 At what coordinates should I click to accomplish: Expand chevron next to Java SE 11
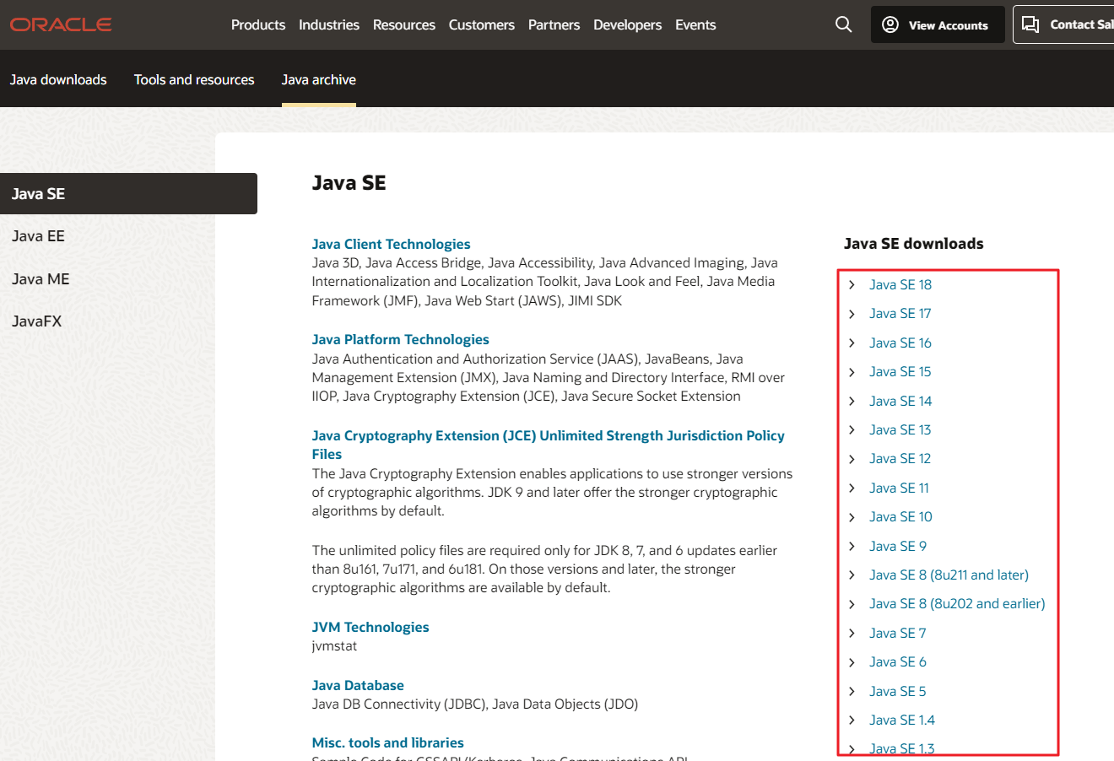point(852,488)
